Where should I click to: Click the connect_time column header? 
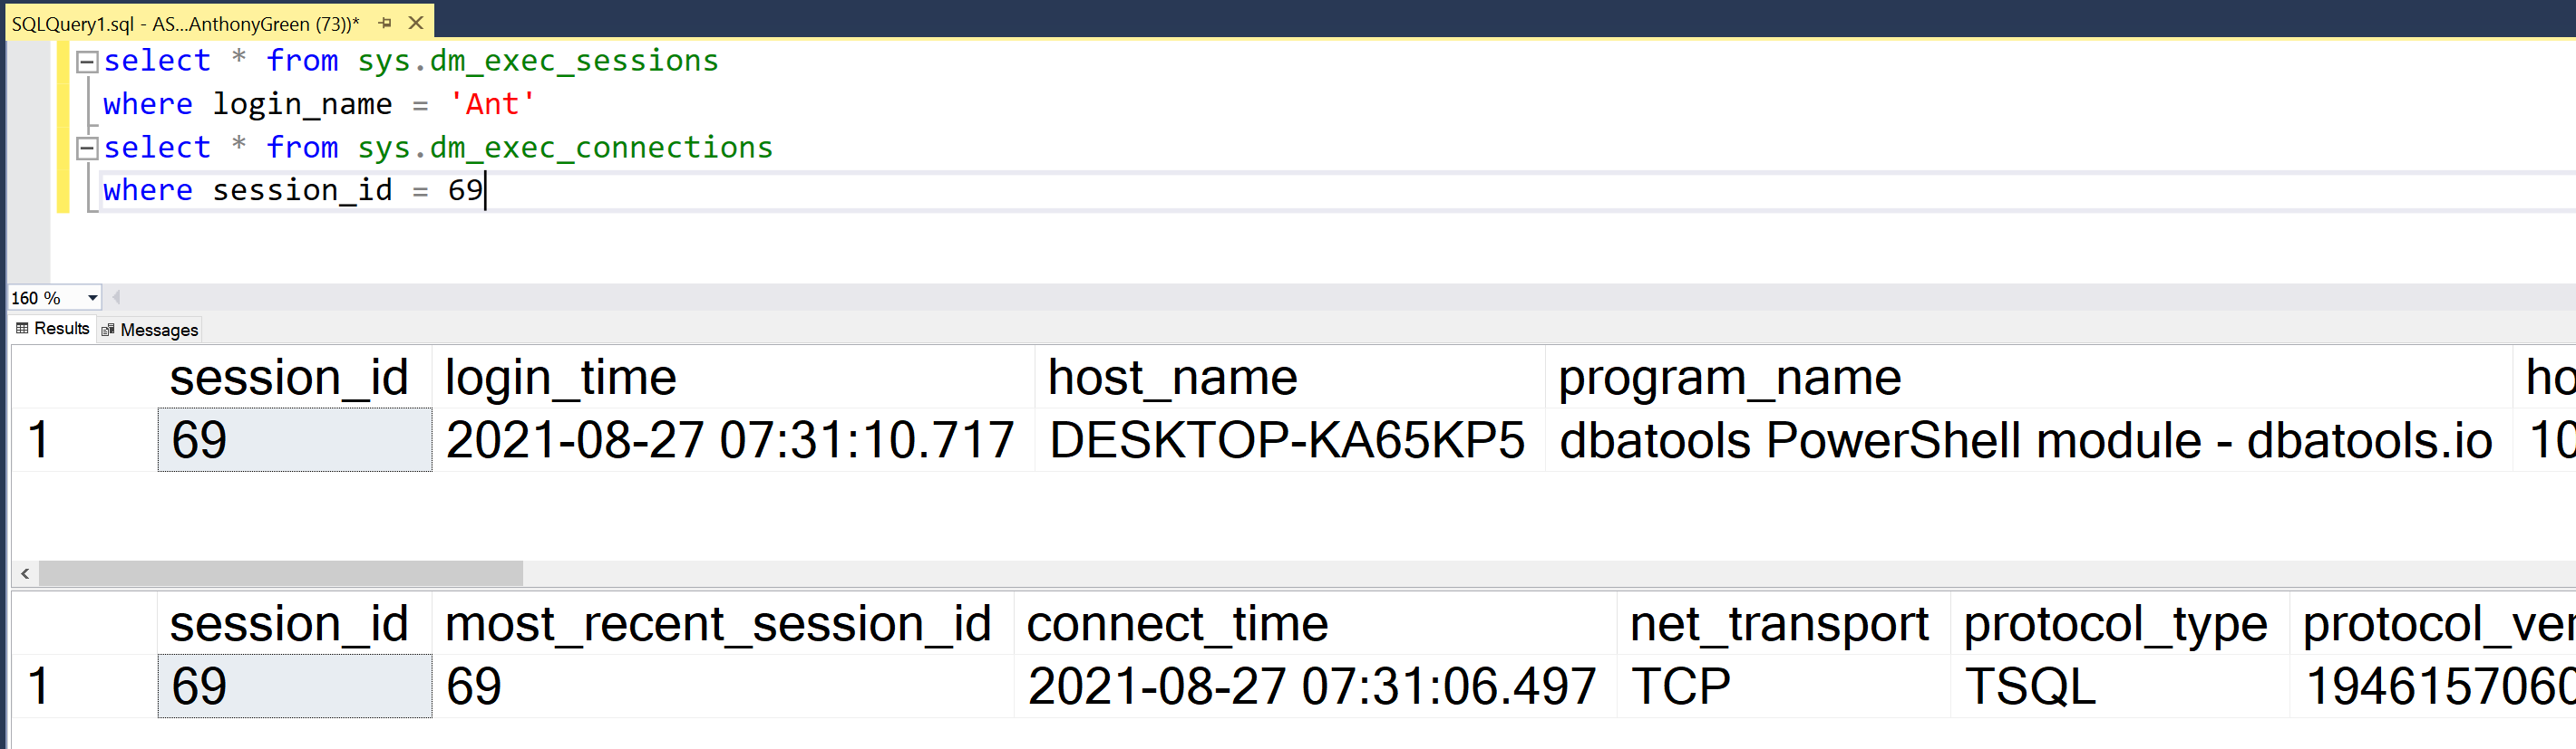[x=1177, y=625]
